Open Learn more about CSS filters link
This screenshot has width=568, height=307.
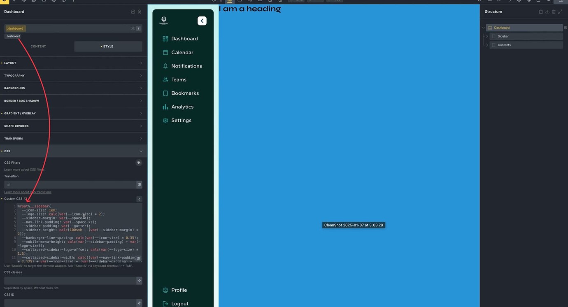24,170
